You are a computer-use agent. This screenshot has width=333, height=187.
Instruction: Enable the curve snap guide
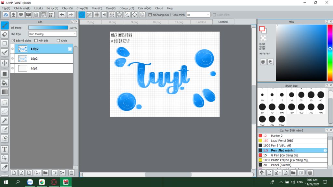pyautogui.click(x=127, y=15)
